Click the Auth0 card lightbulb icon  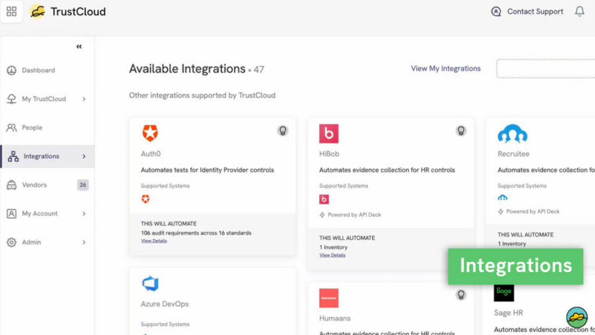click(x=283, y=131)
